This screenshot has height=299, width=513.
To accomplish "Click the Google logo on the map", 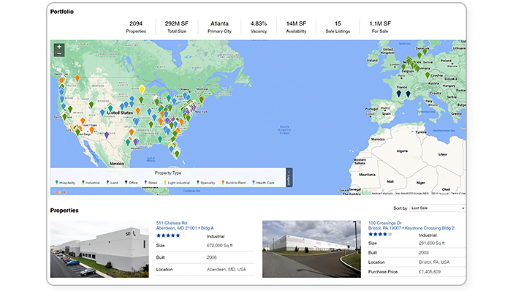I will (x=59, y=192).
